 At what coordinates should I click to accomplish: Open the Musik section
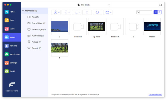pyautogui.click(x=12, y=29)
